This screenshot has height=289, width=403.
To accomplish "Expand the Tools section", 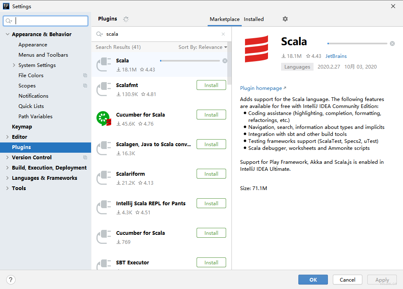I will tap(7, 188).
